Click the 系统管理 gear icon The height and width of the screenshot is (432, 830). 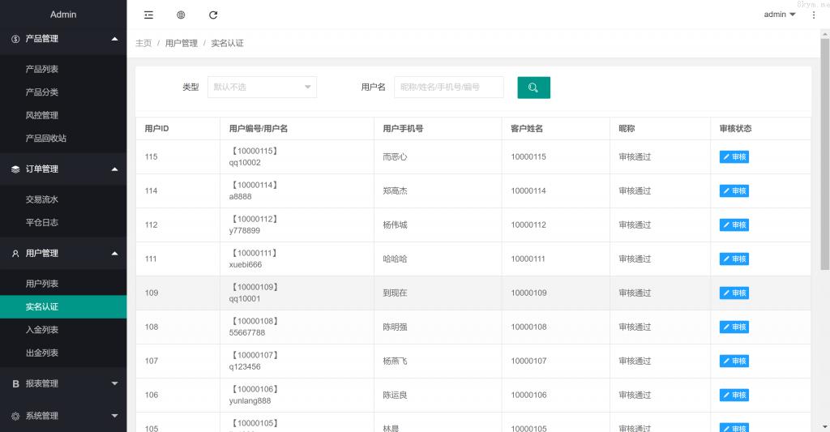tap(15, 416)
